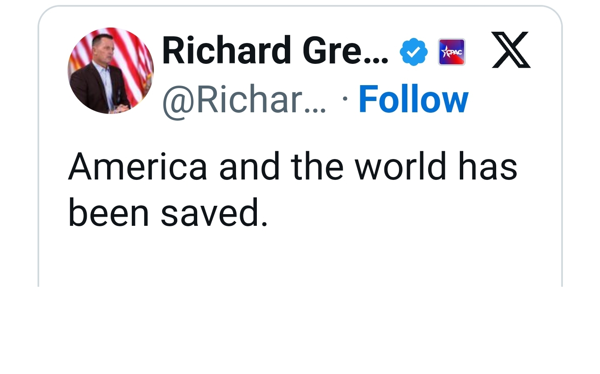
Task: Click the word 'America' in the tweet
Action: [x=138, y=166]
